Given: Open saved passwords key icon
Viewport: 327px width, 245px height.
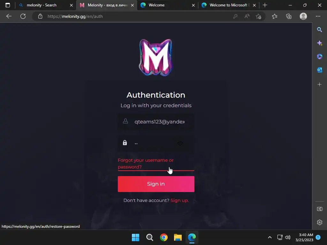Looking at the screenshot, I should (x=235, y=16).
